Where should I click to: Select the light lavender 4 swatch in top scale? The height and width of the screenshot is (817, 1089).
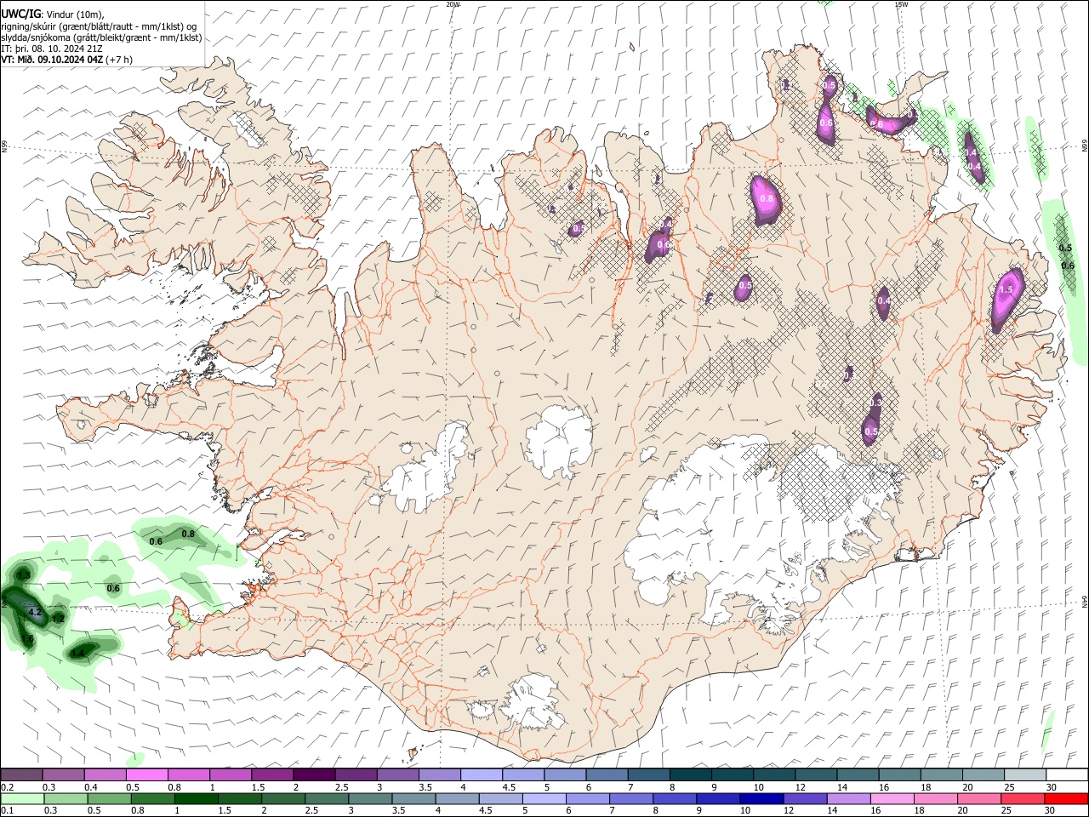coord(482,774)
